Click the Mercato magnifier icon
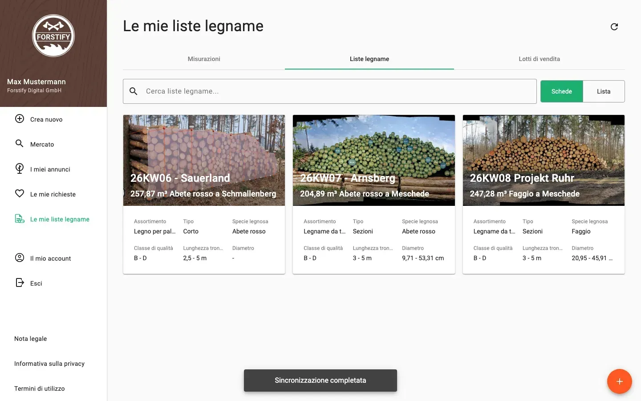Image resolution: width=641 pixels, height=401 pixels. click(20, 143)
